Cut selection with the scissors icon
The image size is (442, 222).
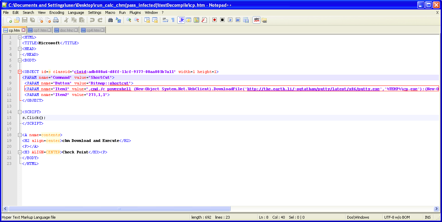[66, 20]
